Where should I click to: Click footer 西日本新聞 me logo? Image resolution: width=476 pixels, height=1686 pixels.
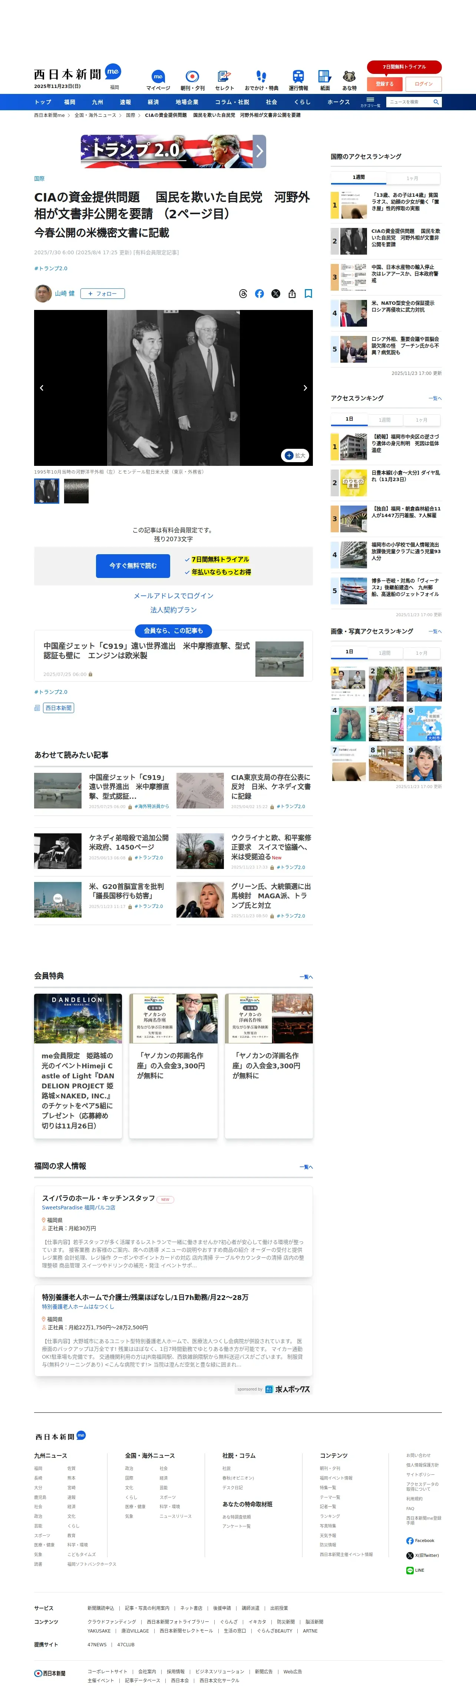(60, 1437)
